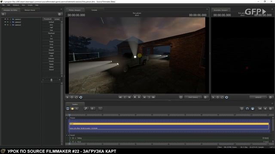Switch timeline to Graph Editor mode
Viewport: 275px width, 154px height.
[76, 109]
